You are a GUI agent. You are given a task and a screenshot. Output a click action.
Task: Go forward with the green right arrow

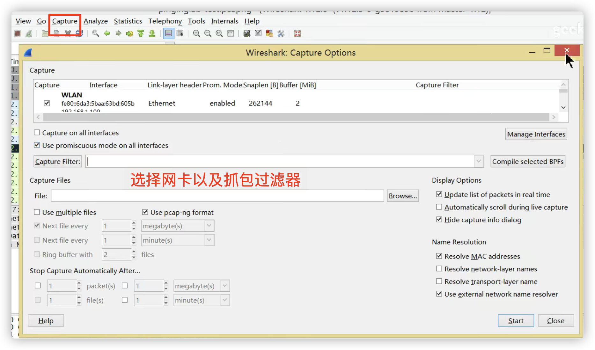point(118,33)
